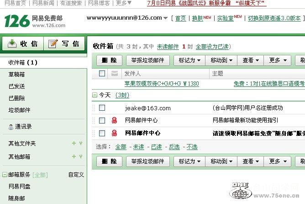Check the box for 网易邮箱最新功能使用指引 mail
The image size is (305, 204).
coord(102,120)
